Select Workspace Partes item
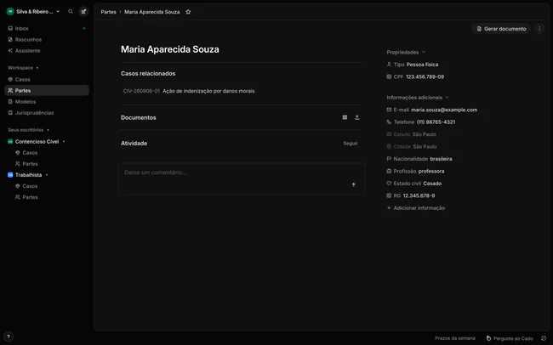553x345 pixels. 47,91
